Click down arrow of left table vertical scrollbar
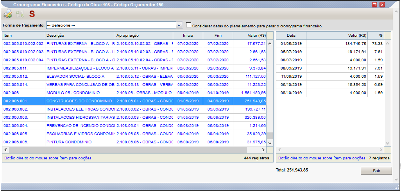The height and width of the screenshot is (191, 401). [270, 143]
